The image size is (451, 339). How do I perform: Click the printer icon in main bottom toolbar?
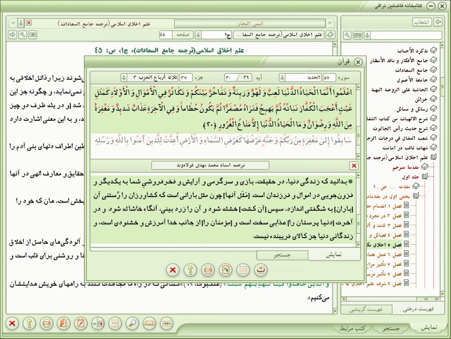[x=47, y=323]
